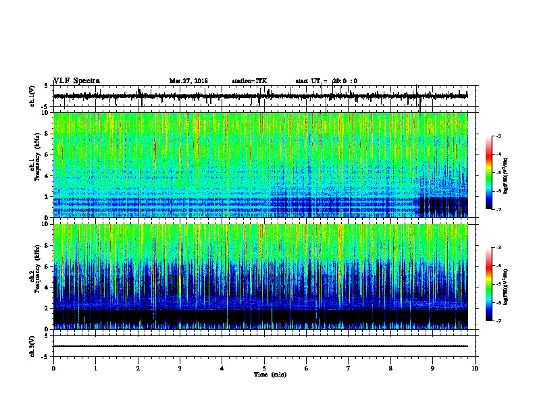Click the ch.1 spectrogram color scale bar

(x=488, y=173)
